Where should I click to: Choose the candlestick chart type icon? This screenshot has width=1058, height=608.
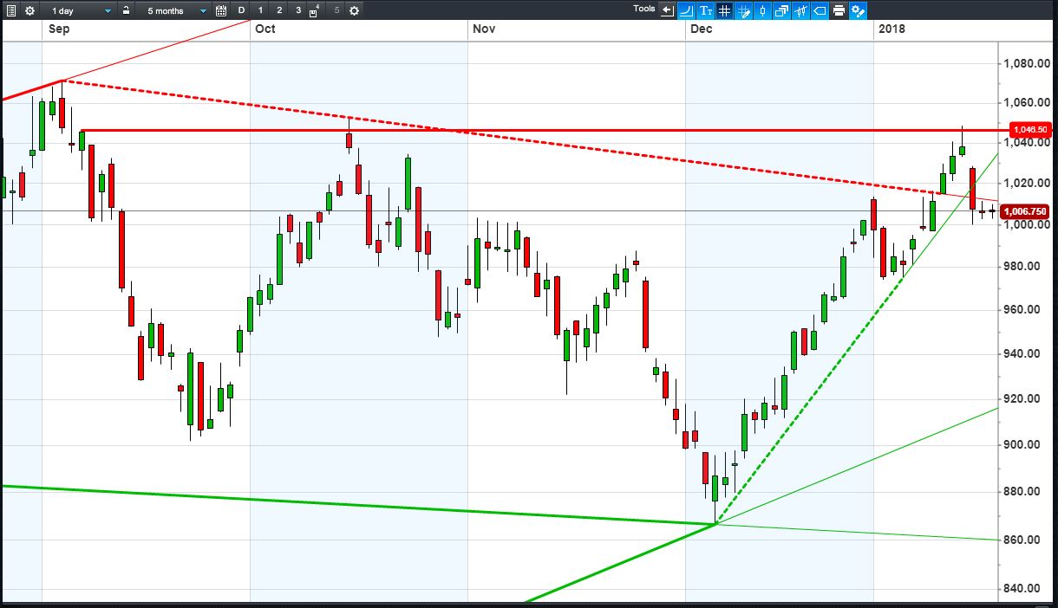pos(763,10)
